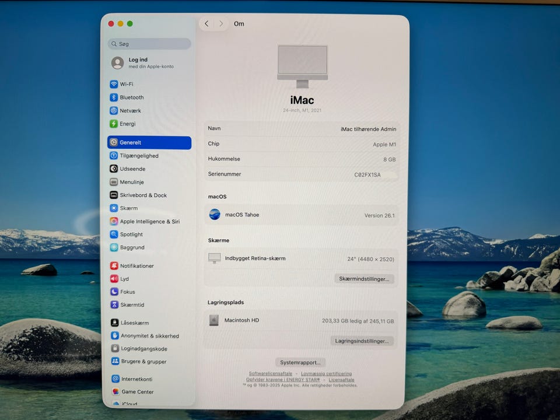560x420 pixels.
Task: Open the Skærm brightness icon
Action: 114,208
